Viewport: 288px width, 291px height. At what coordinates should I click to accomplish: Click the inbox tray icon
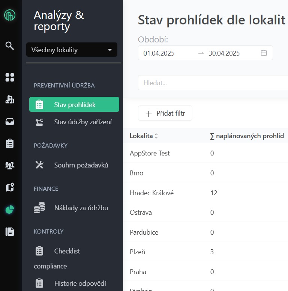[x=10, y=122]
